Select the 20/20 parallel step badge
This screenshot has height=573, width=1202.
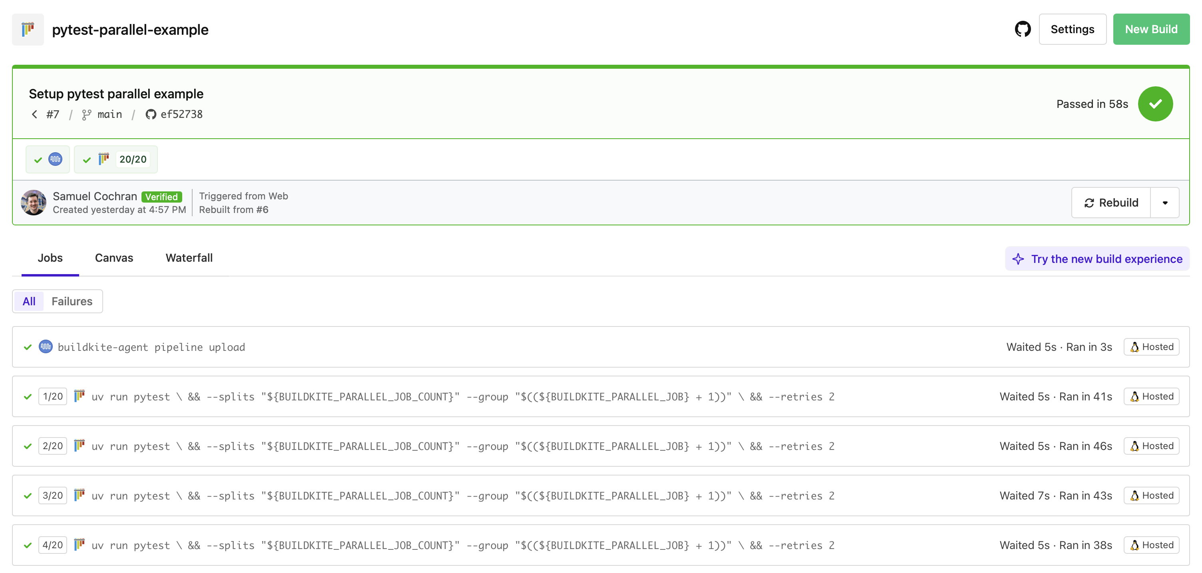point(116,159)
